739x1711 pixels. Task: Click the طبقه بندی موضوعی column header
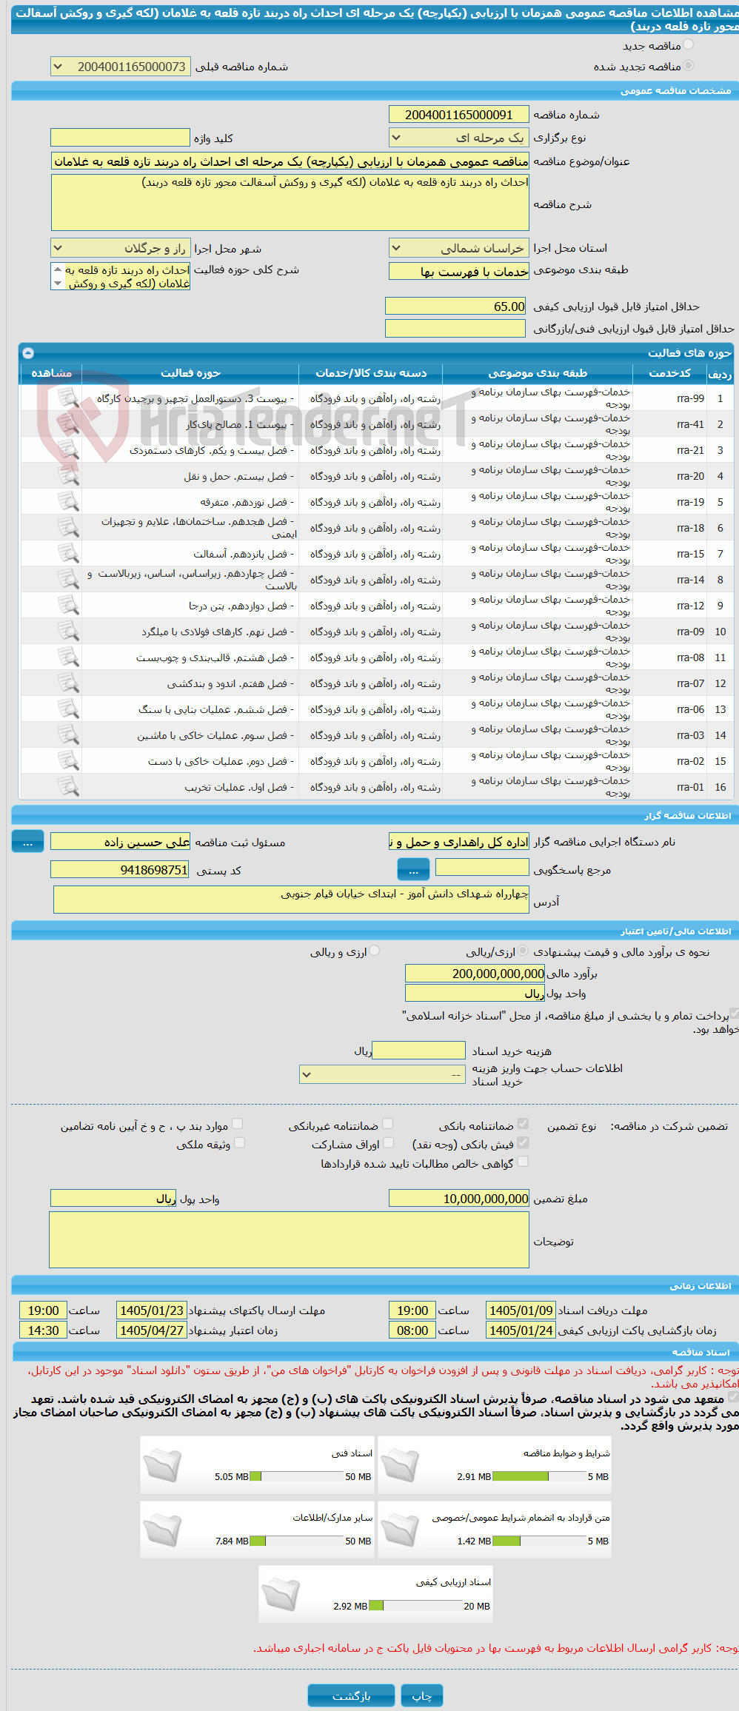tap(538, 373)
